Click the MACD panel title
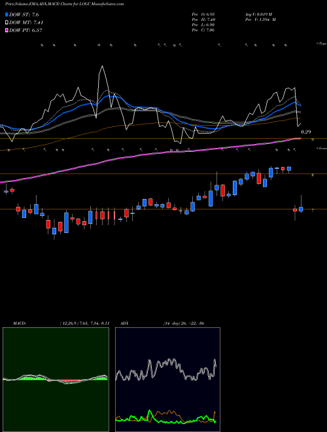Viewport: 327px width, 432px height. (x=19, y=323)
